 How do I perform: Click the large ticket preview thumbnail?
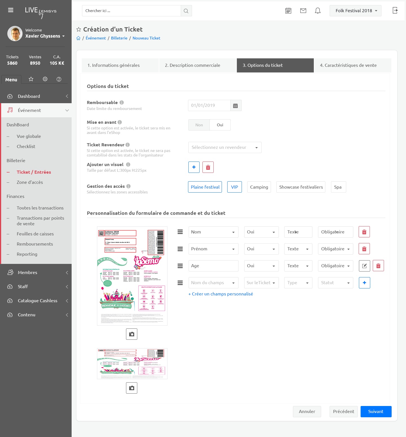pos(132,276)
